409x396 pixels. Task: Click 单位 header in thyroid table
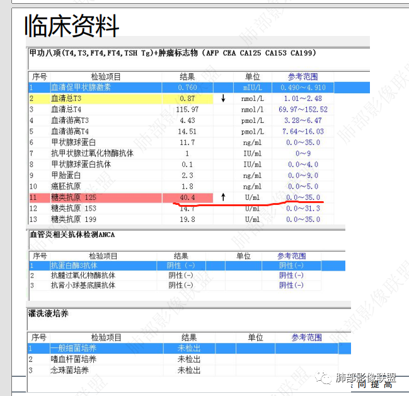253,77
